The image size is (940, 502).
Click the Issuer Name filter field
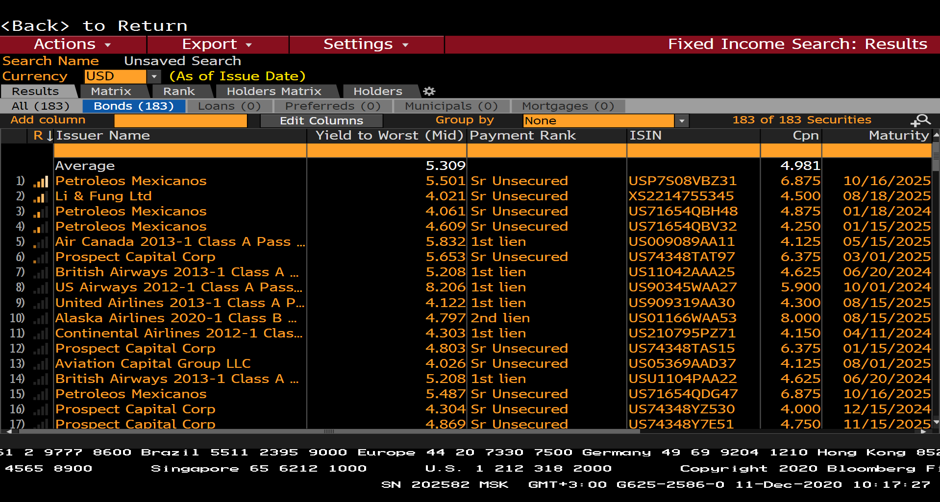point(180,151)
